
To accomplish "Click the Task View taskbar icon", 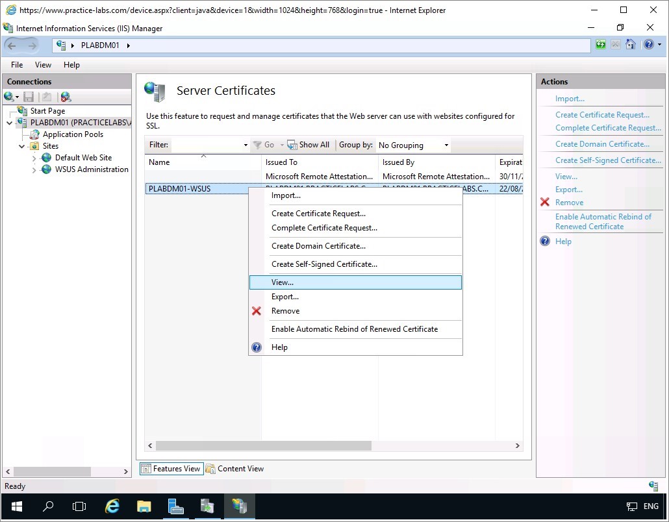I will tap(79, 506).
